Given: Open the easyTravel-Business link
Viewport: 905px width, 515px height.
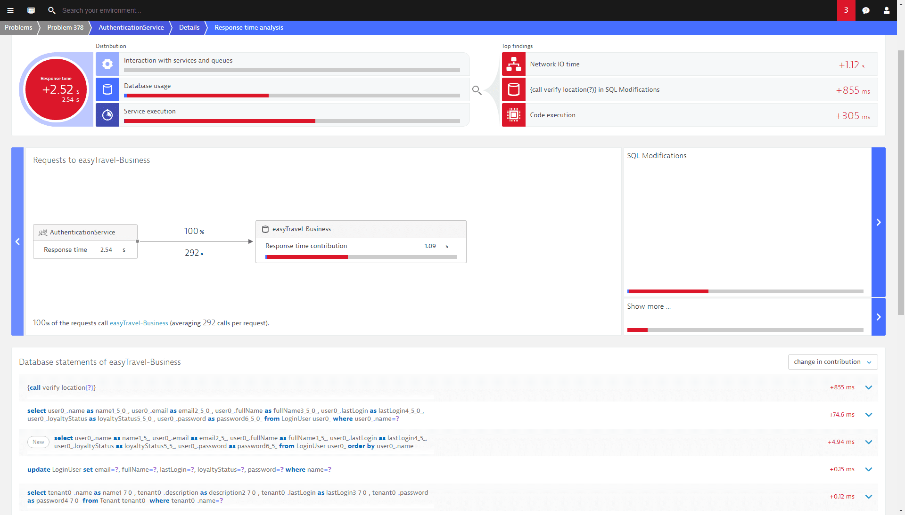Looking at the screenshot, I should [139, 323].
